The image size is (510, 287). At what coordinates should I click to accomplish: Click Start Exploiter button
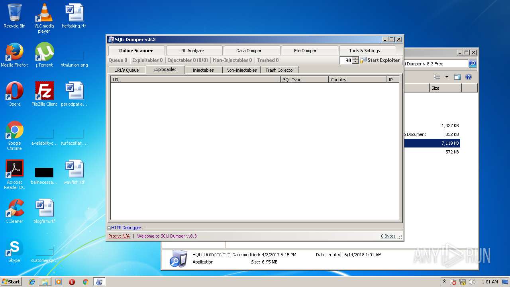(380, 60)
